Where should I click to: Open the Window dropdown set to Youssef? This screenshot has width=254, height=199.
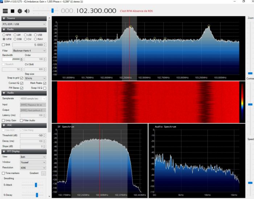coord(33,162)
